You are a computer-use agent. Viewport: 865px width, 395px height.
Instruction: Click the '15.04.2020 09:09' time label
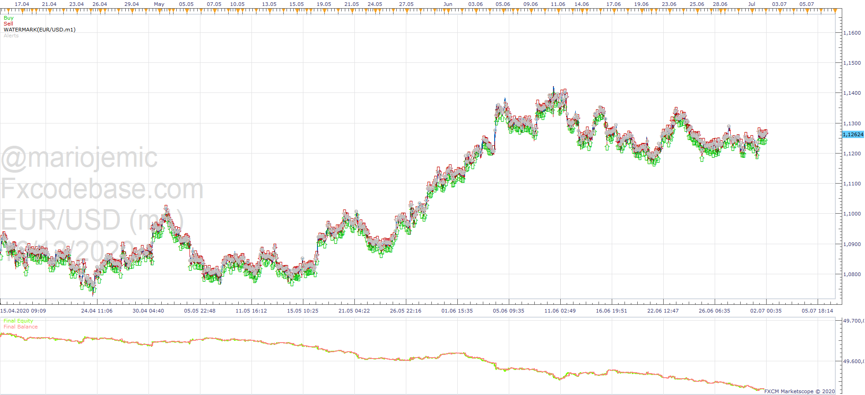pyautogui.click(x=23, y=311)
